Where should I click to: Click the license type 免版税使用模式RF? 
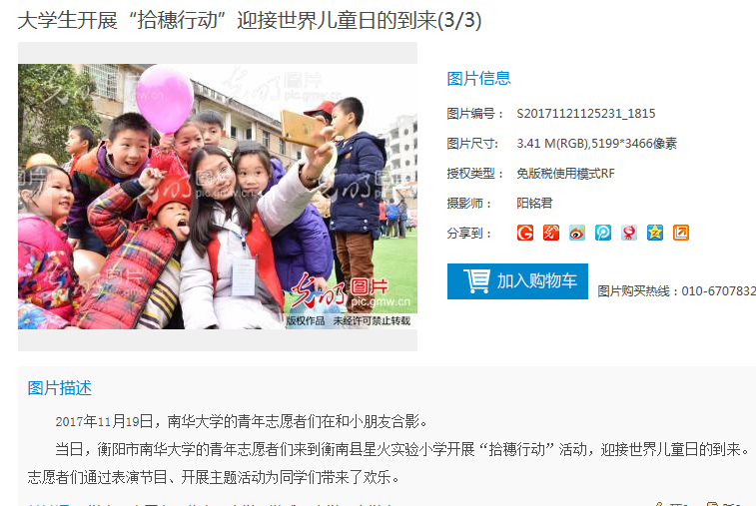coord(565,174)
